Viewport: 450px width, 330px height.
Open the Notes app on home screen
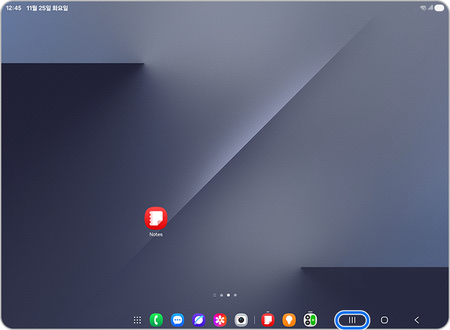[156, 218]
